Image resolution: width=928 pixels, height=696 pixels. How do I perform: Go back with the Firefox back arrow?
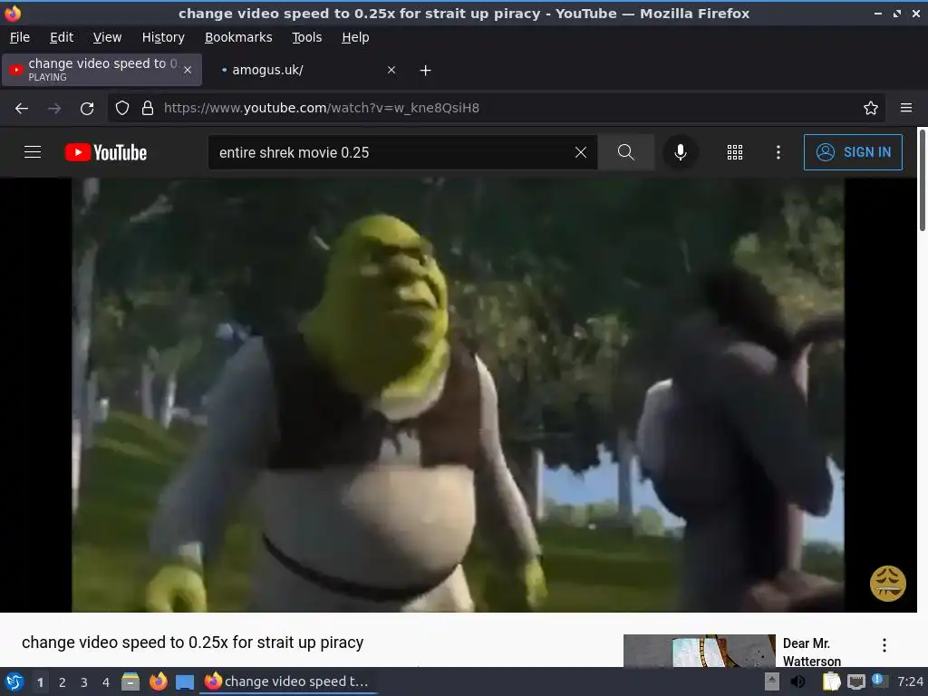point(22,109)
